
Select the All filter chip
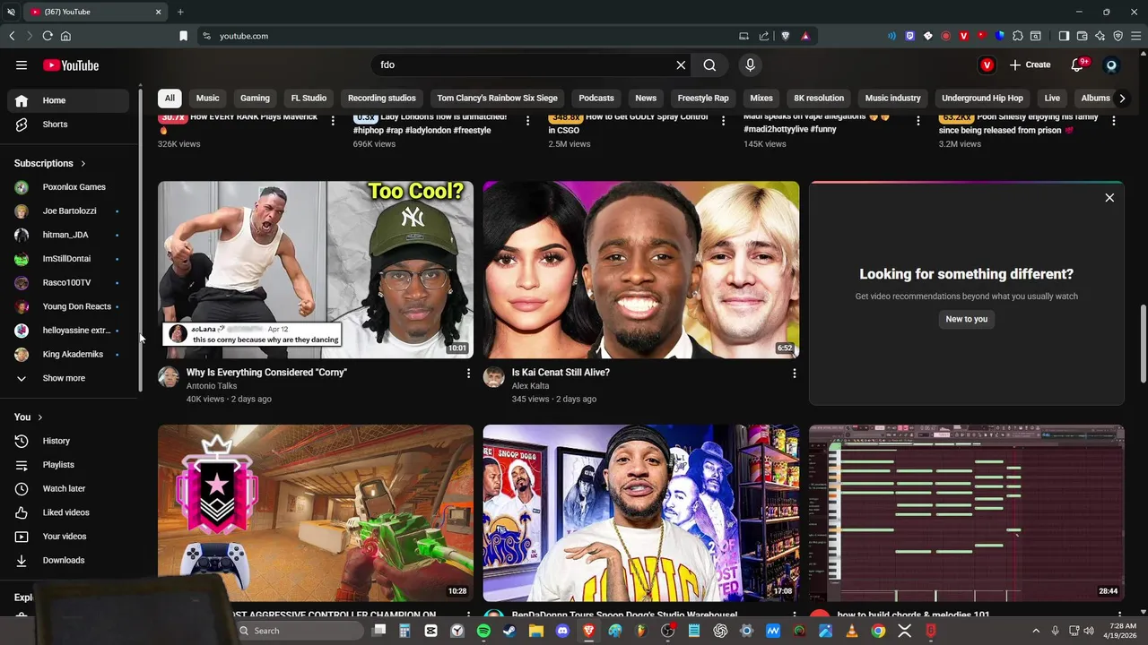tap(170, 98)
